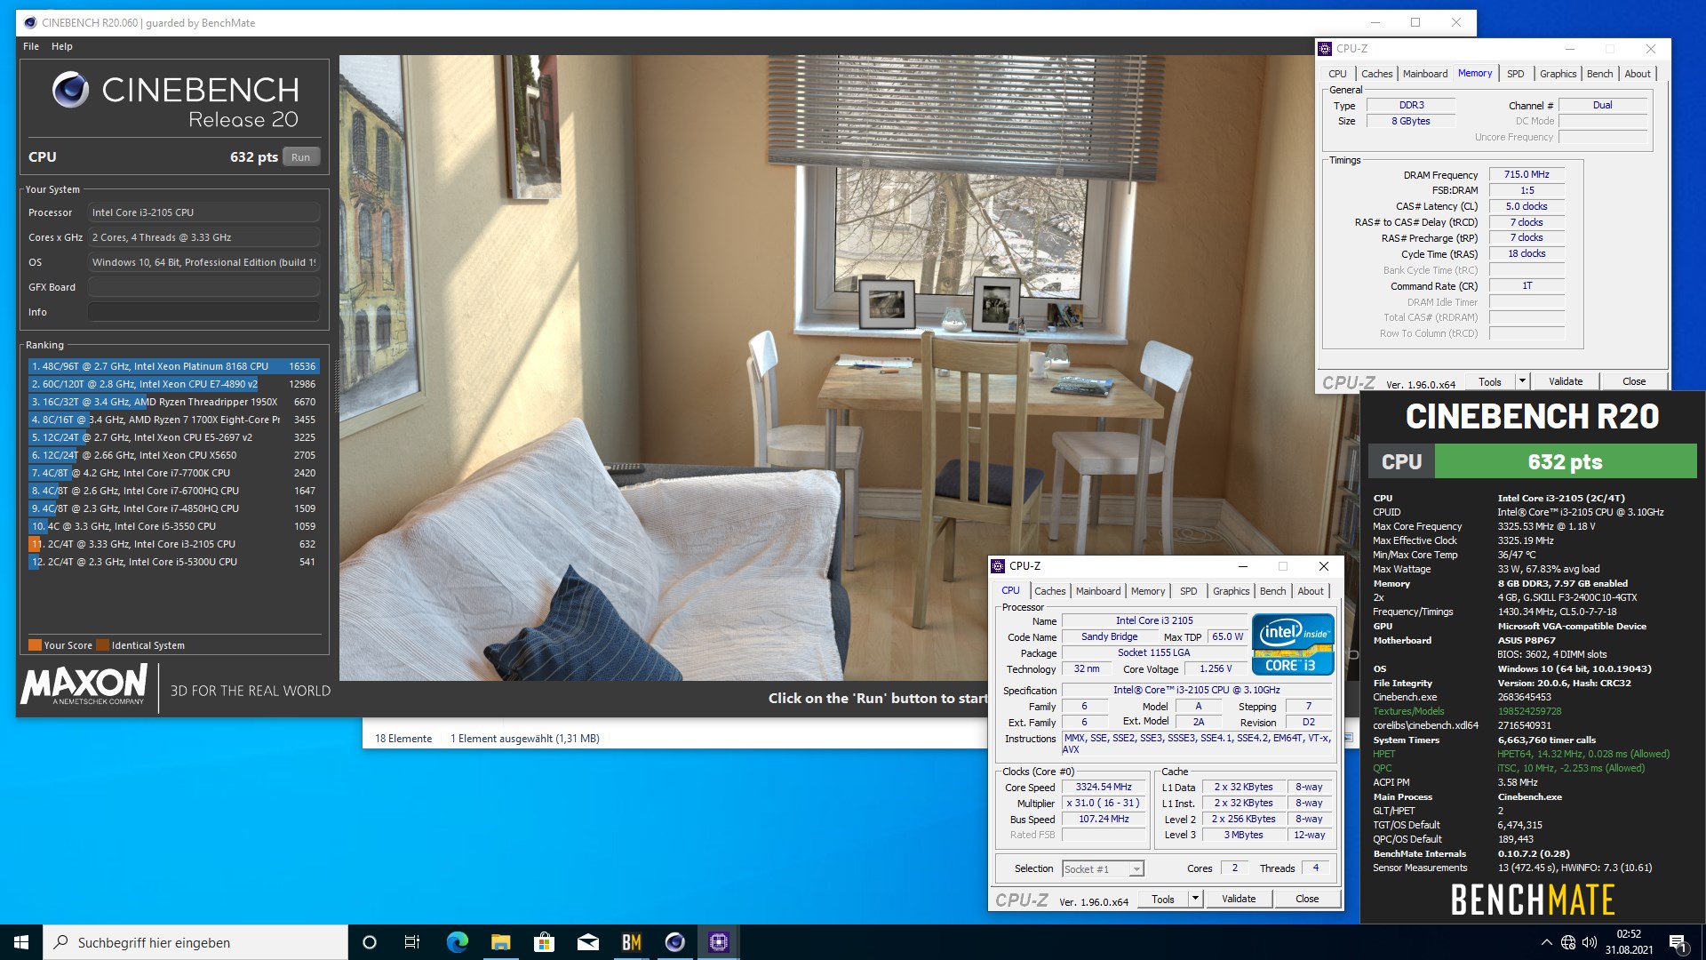
Task: Open the notification center icon
Action: (1678, 942)
